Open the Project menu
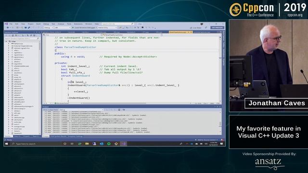This screenshot has width=308, height=173. (x=30, y=24)
